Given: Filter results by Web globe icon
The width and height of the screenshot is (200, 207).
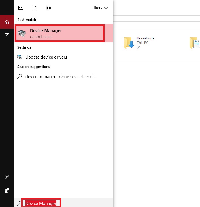Looking at the screenshot, I should tap(48, 8).
